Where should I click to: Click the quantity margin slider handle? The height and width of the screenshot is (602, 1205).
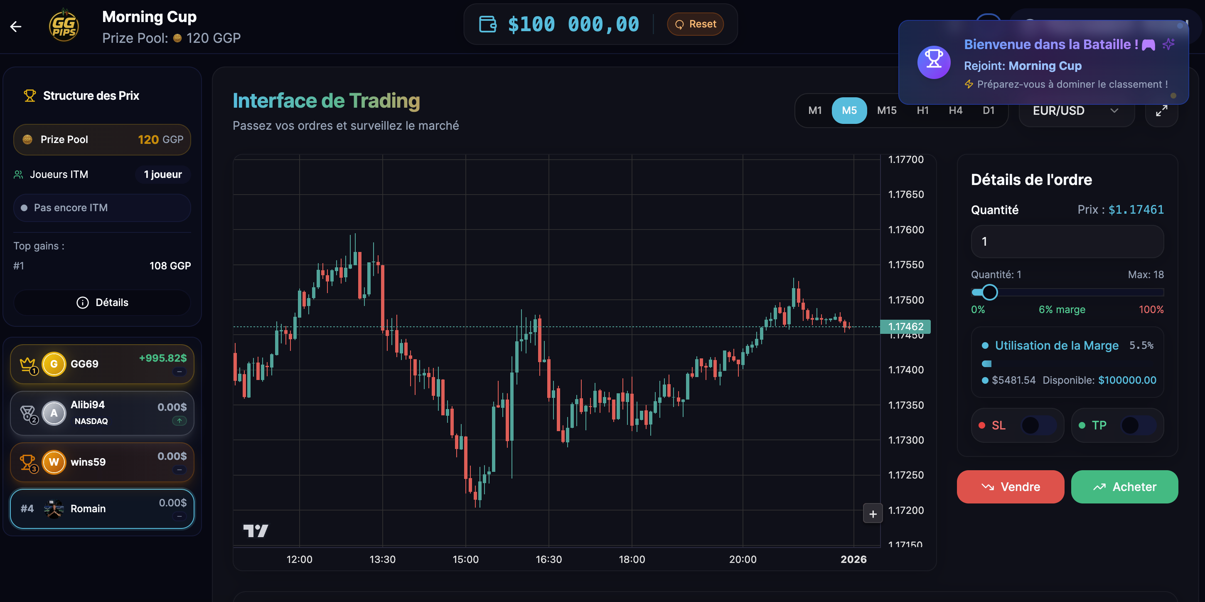[x=989, y=292]
